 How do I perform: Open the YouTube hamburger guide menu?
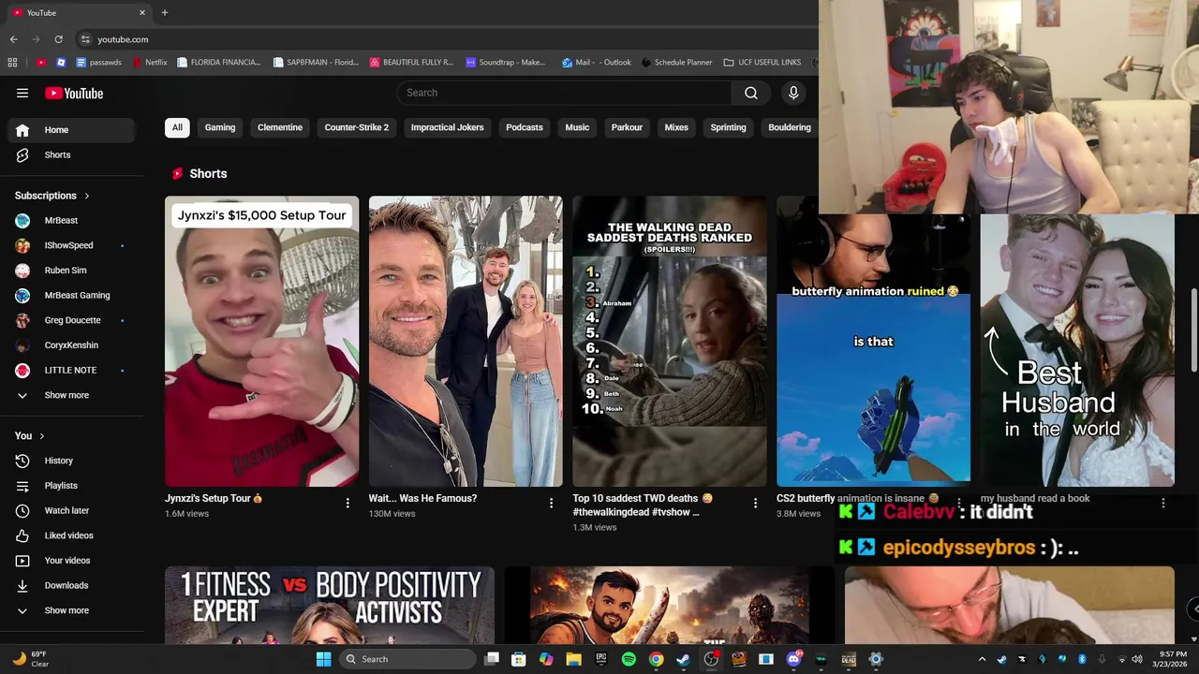pyautogui.click(x=22, y=93)
